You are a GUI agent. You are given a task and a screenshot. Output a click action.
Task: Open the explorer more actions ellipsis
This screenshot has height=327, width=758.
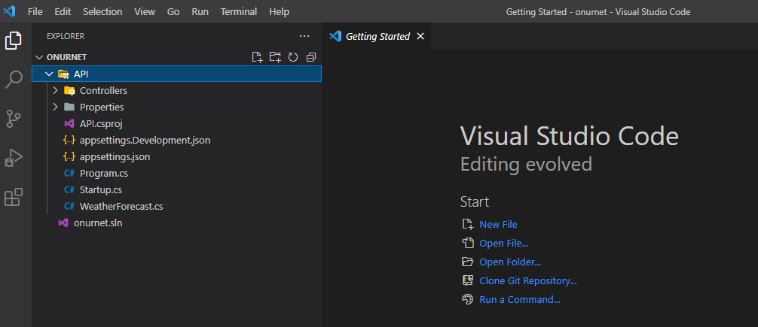click(304, 36)
